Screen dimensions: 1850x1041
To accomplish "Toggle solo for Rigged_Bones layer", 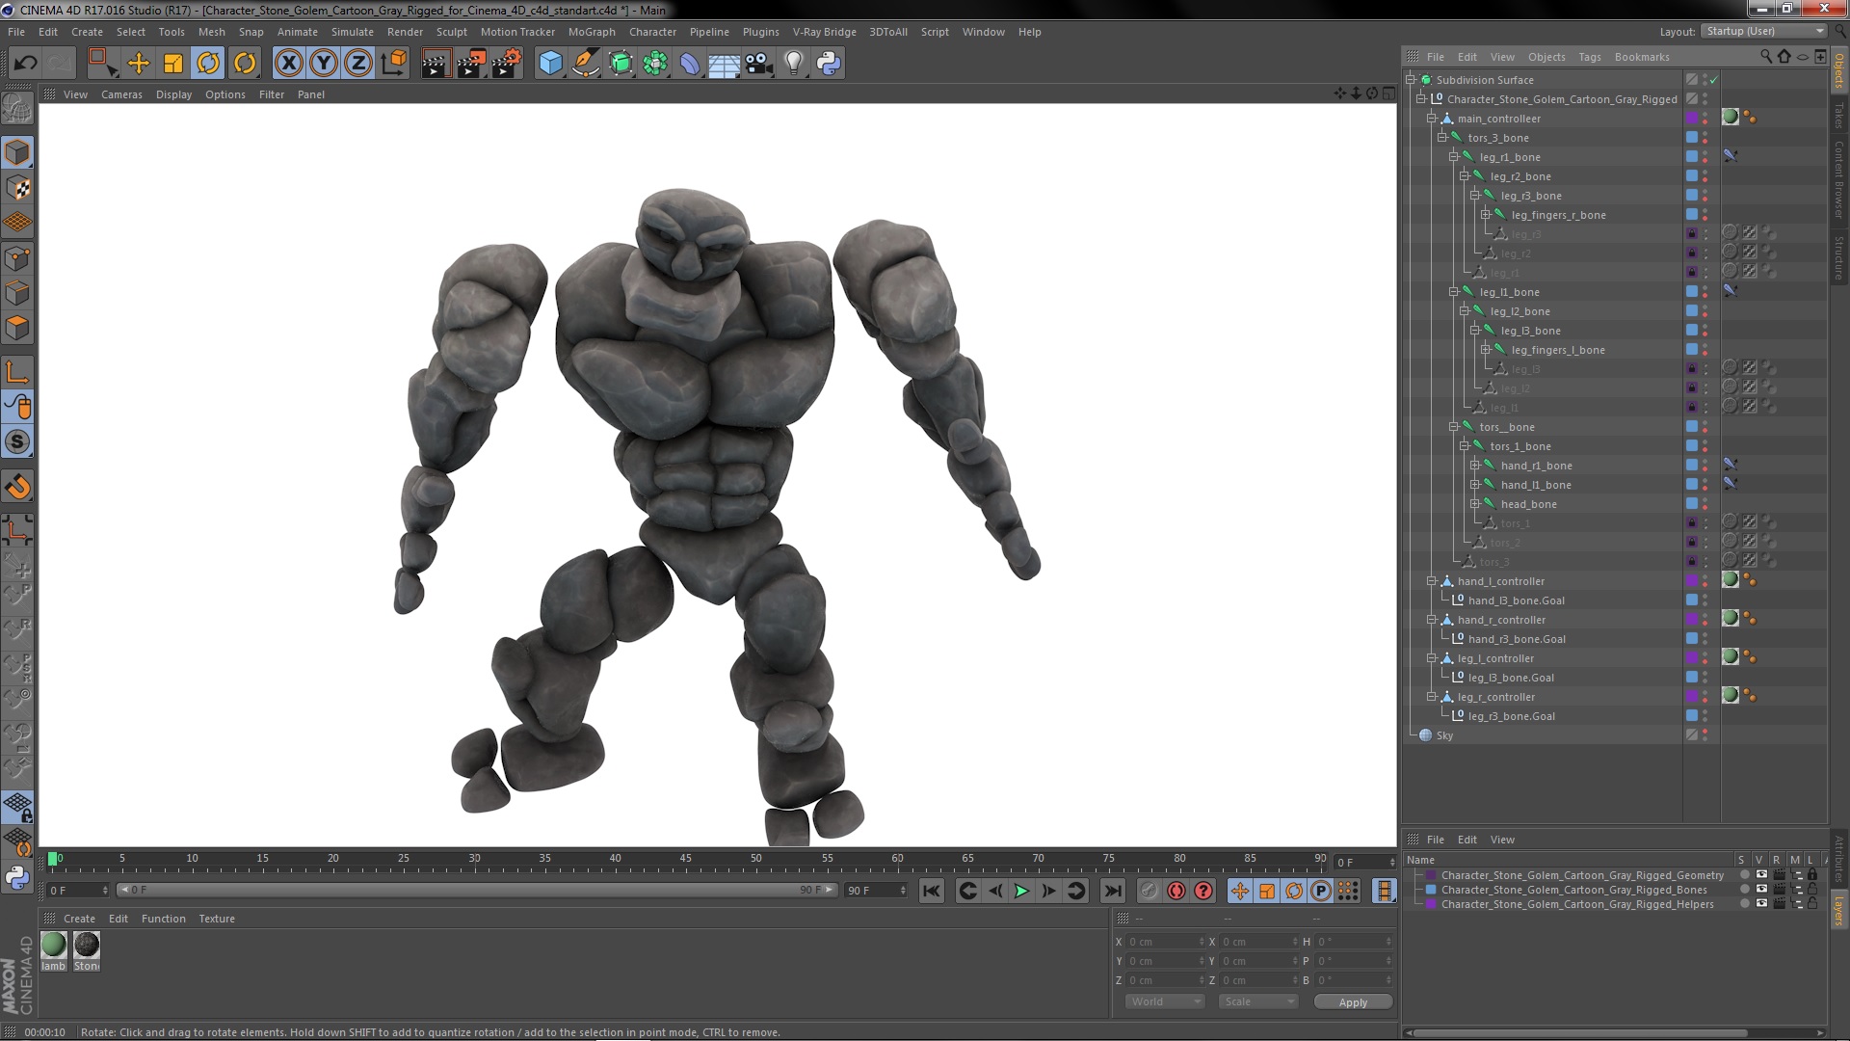I will (1745, 890).
